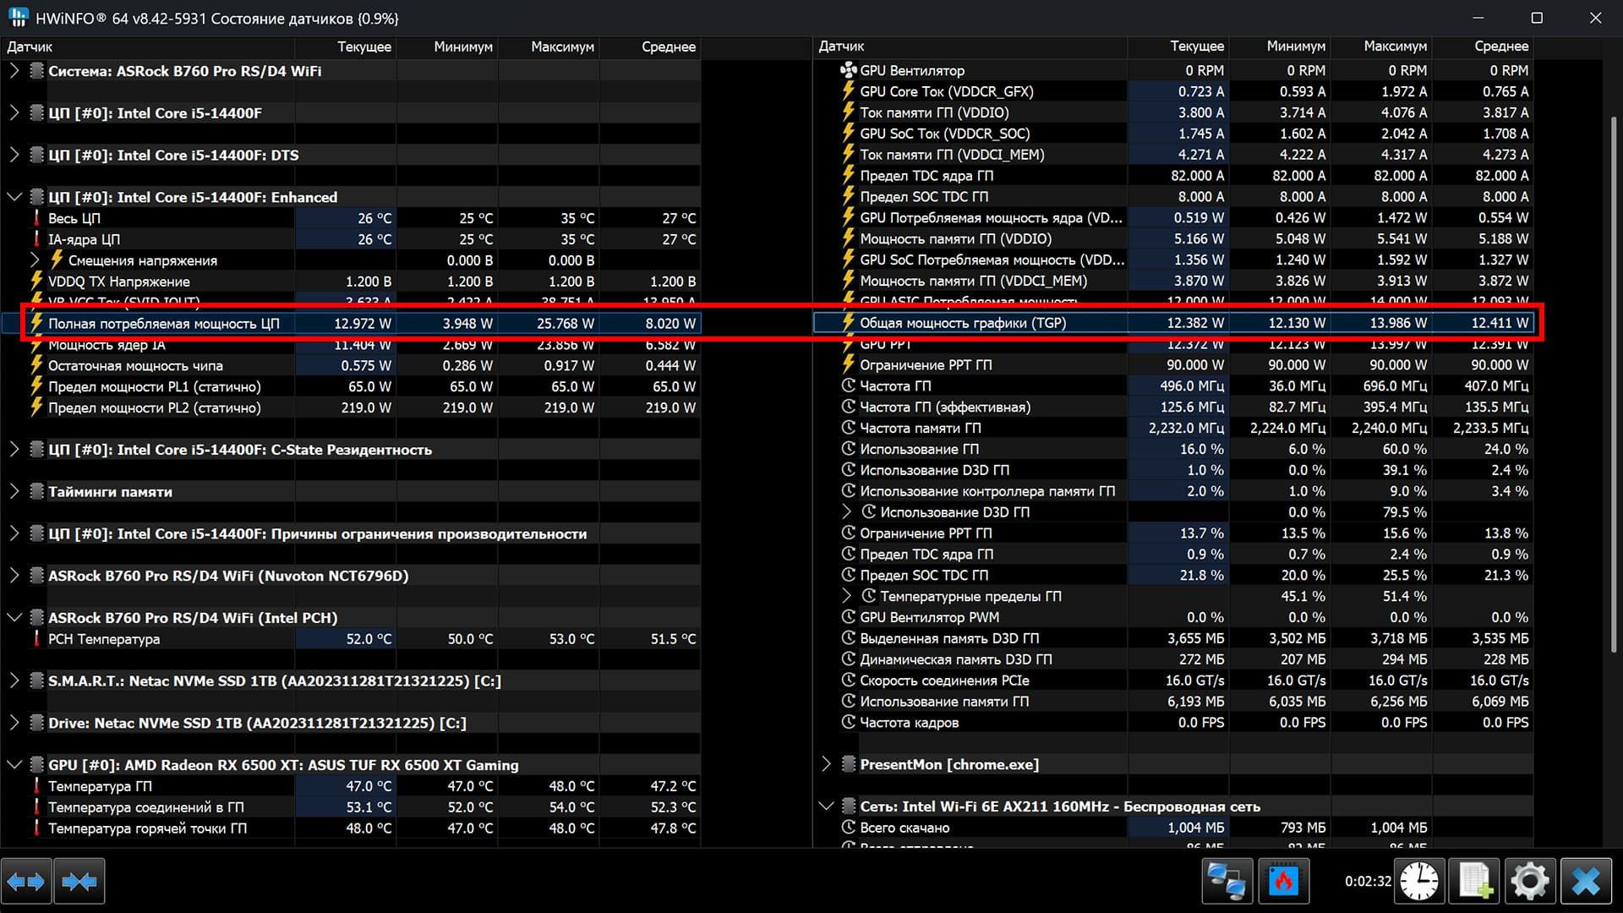
Task: Click the clock icon beside Частота кадров
Action: click(849, 722)
